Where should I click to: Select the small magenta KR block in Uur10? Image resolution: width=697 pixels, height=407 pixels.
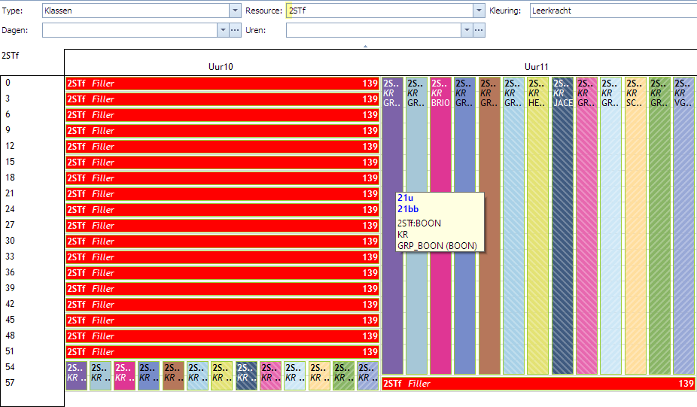point(125,376)
